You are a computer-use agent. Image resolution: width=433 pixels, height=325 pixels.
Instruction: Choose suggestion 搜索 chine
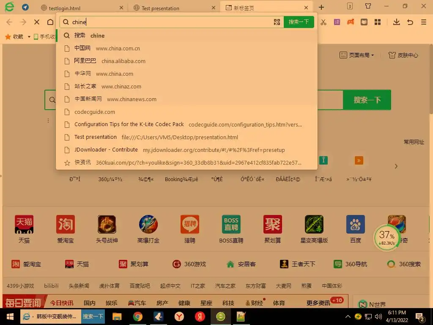[x=186, y=36]
